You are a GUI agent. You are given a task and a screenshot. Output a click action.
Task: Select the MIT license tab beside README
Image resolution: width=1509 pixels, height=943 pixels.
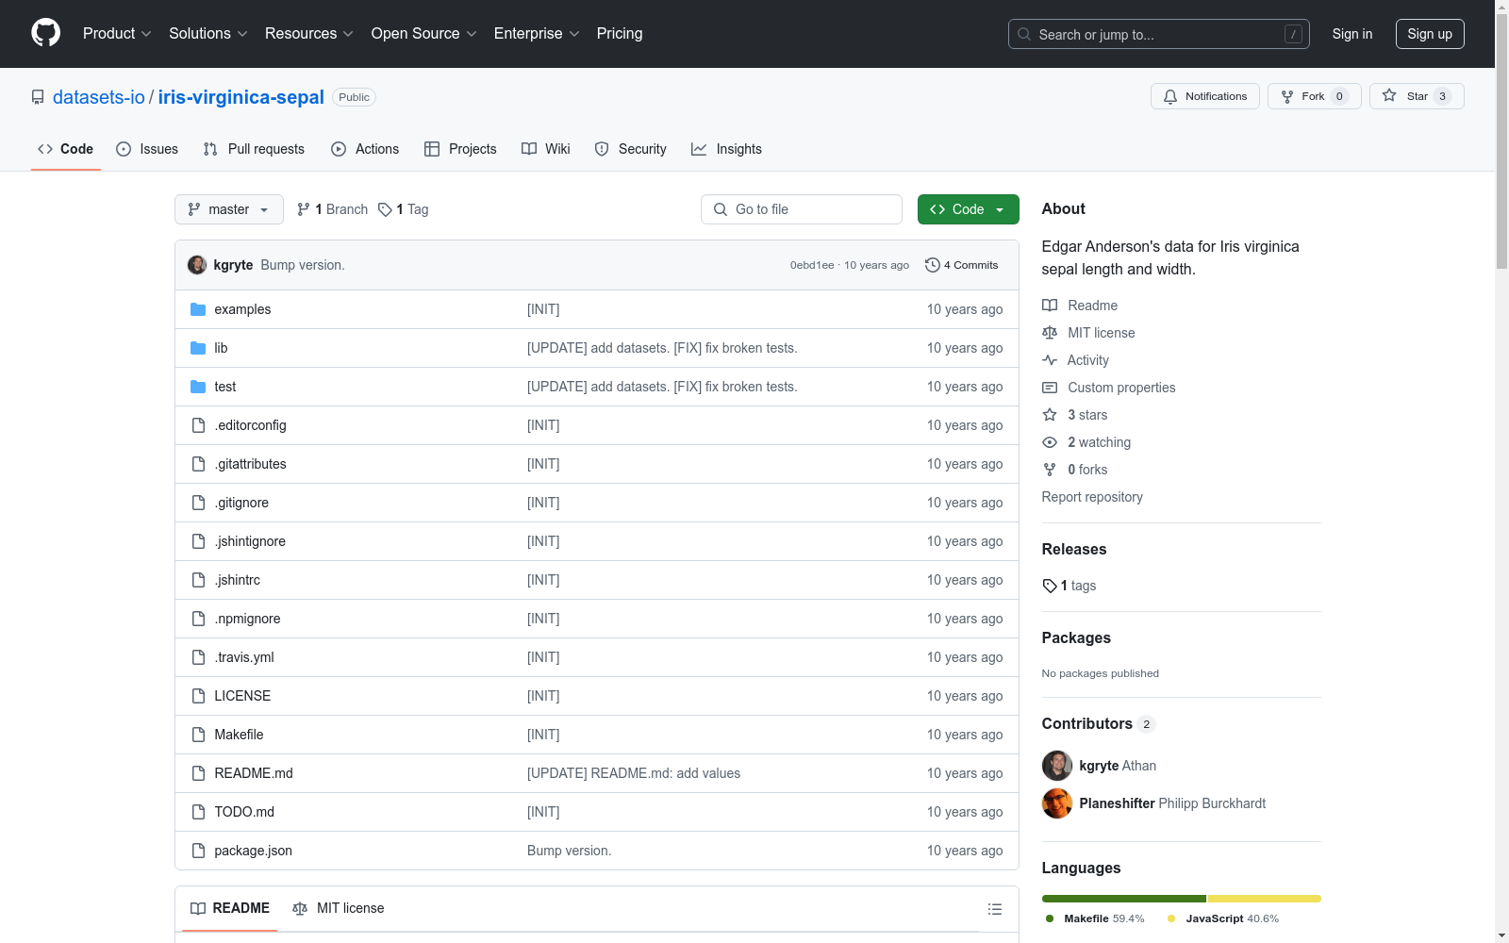tap(339, 908)
